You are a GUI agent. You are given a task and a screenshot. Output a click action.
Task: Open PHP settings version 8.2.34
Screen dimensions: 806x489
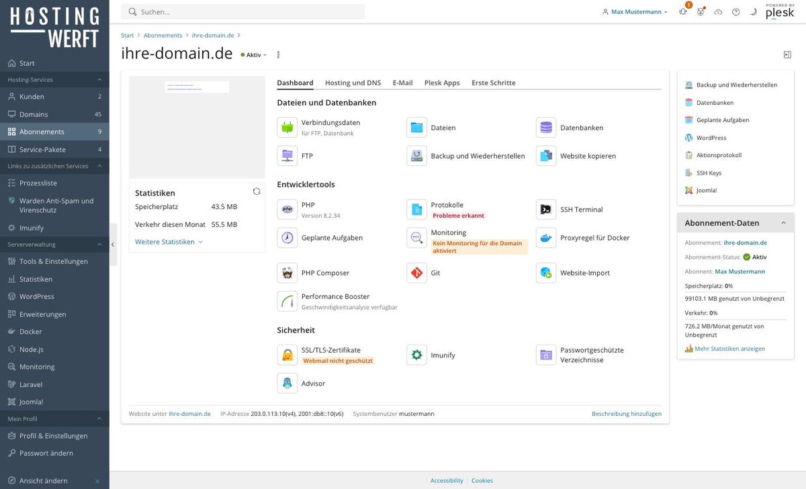click(287, 210)
